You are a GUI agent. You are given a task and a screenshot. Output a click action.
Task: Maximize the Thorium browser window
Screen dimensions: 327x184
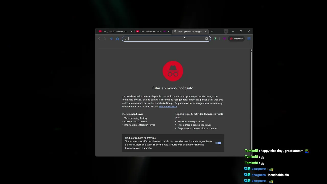(241, 31)
